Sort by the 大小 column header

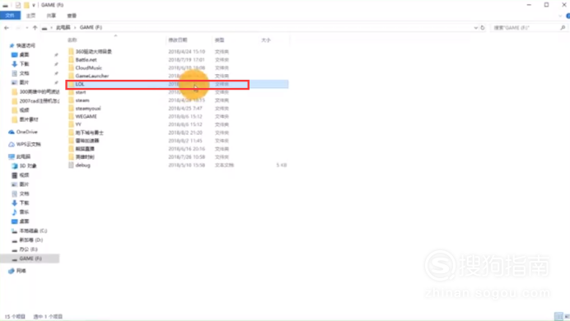[266, 40]
